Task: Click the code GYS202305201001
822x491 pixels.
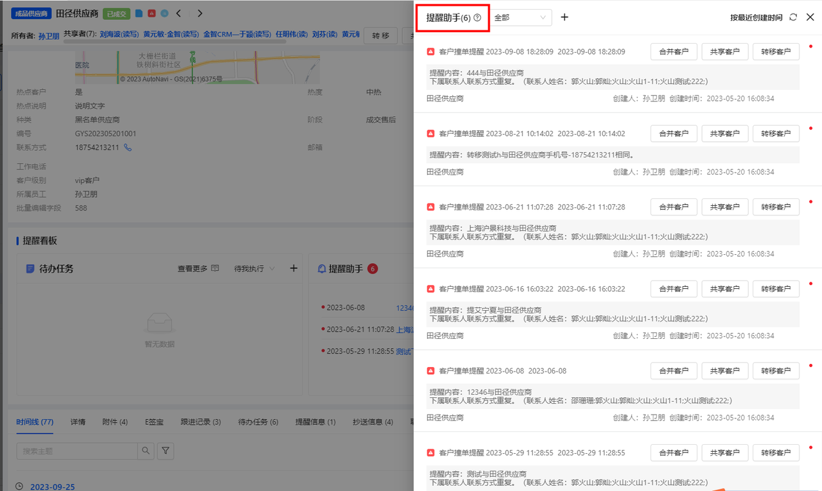Action: (x=105, y=134)
